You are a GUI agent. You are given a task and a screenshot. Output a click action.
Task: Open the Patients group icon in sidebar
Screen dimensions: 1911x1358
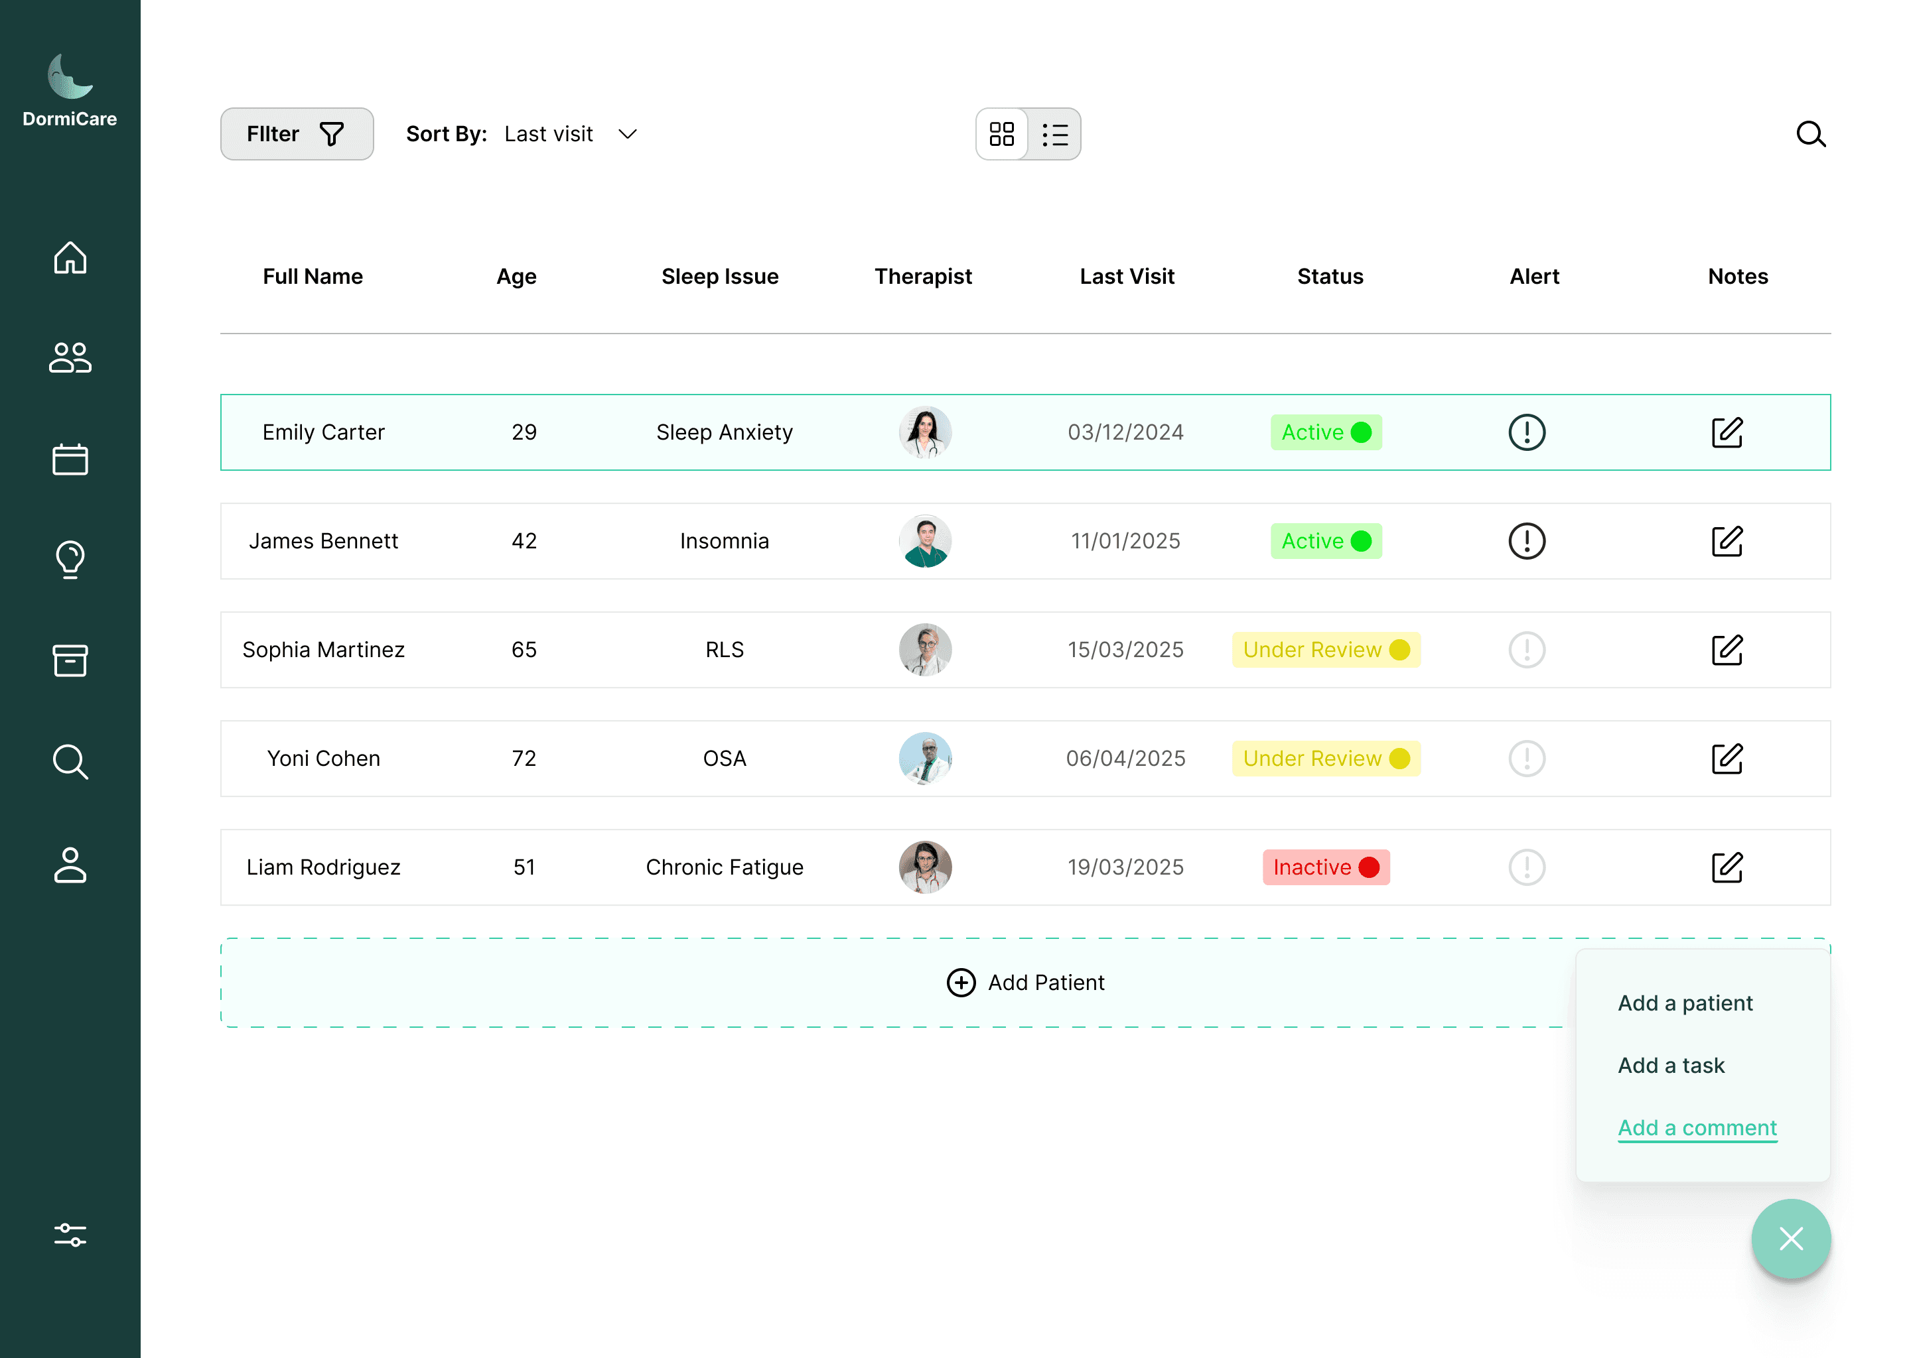pos(70,358)
